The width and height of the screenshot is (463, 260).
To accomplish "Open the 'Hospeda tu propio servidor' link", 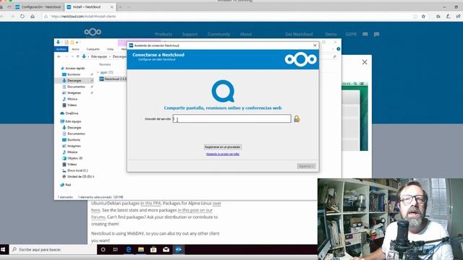I will point(223,154).
